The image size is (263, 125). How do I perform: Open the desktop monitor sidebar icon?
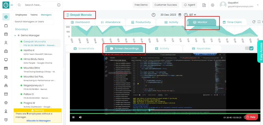point(6,60)
